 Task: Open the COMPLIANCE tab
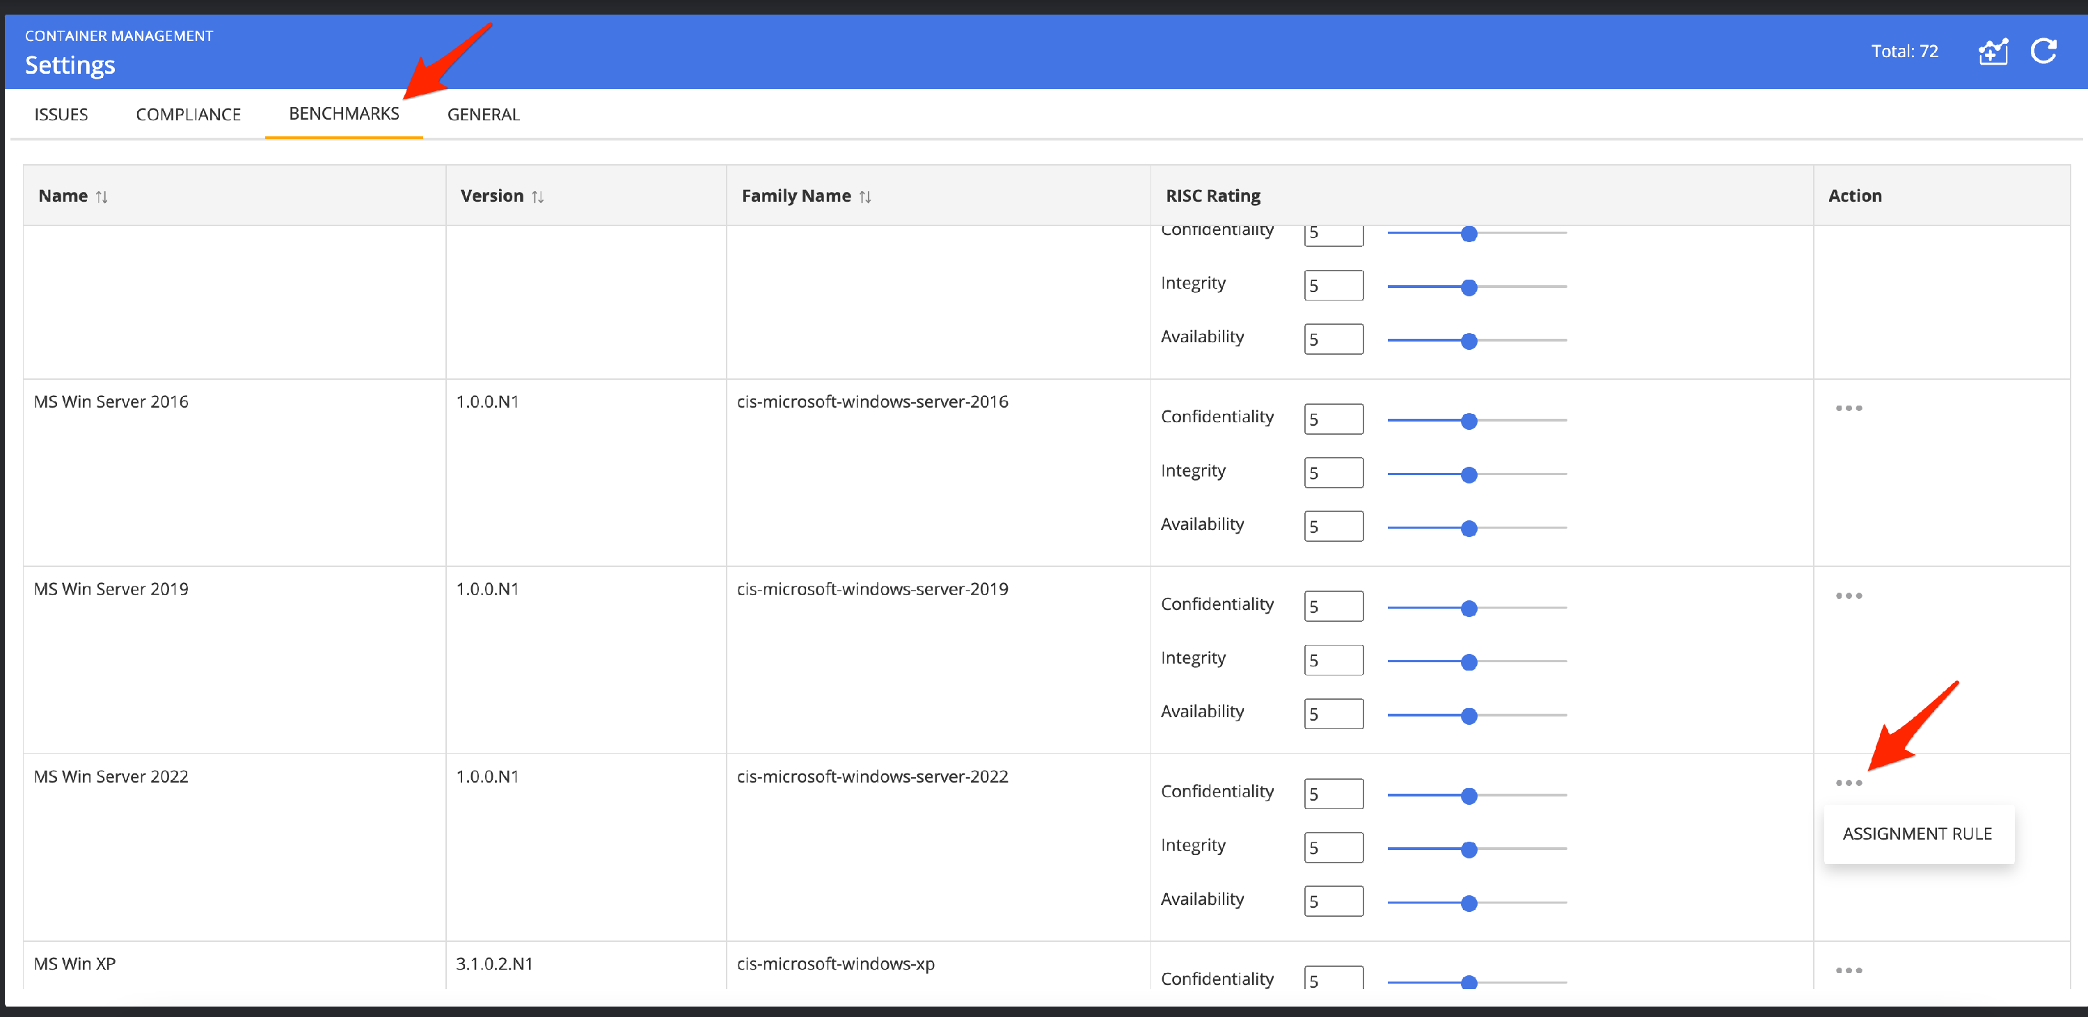(x=188, y=114)
